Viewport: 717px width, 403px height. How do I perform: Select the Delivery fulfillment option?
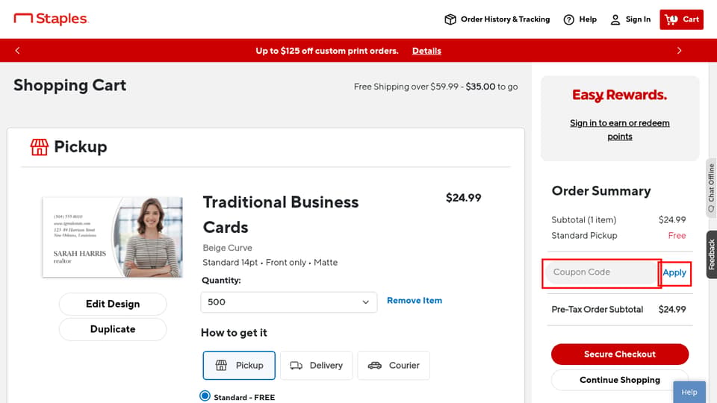(x=316, y=365)
